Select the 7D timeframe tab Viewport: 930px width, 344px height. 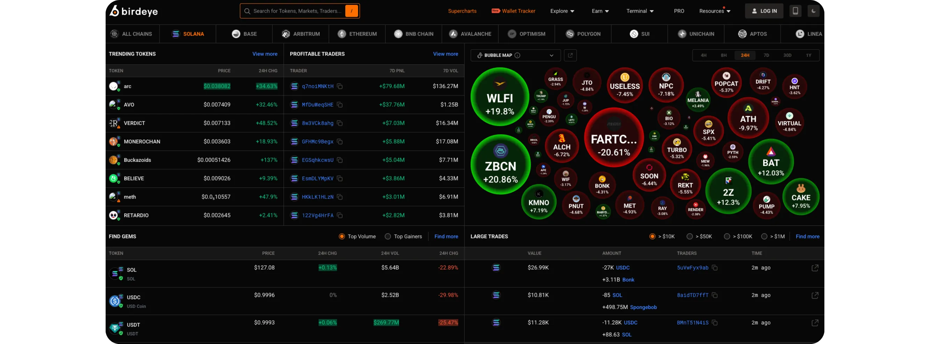tap(766, 55)
